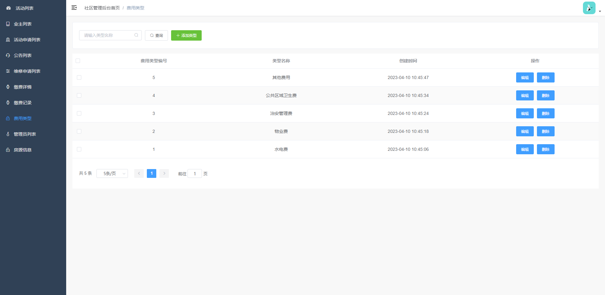Click the 公告列表 announcements icon
Screen dimensions: 605x295
click(x=8, y=55)
